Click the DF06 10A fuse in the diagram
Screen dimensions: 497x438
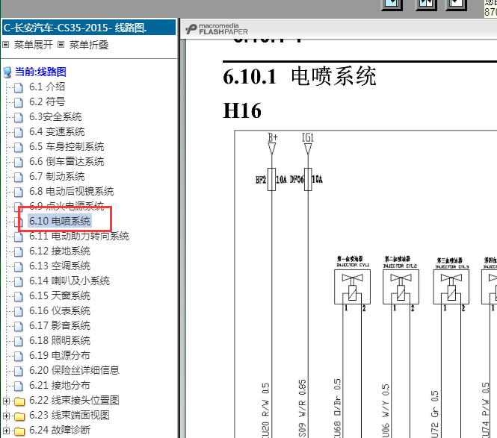click(x=306, y=179)
